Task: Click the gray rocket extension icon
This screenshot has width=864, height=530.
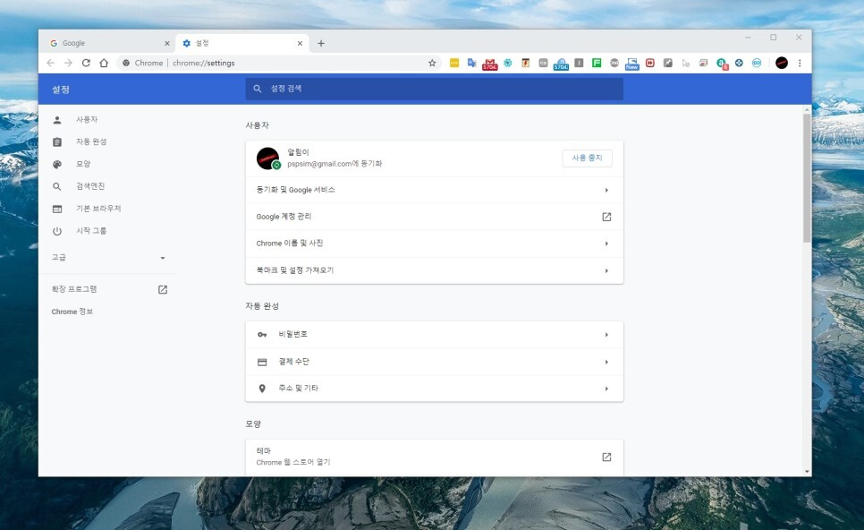Action: pos(668,63)
